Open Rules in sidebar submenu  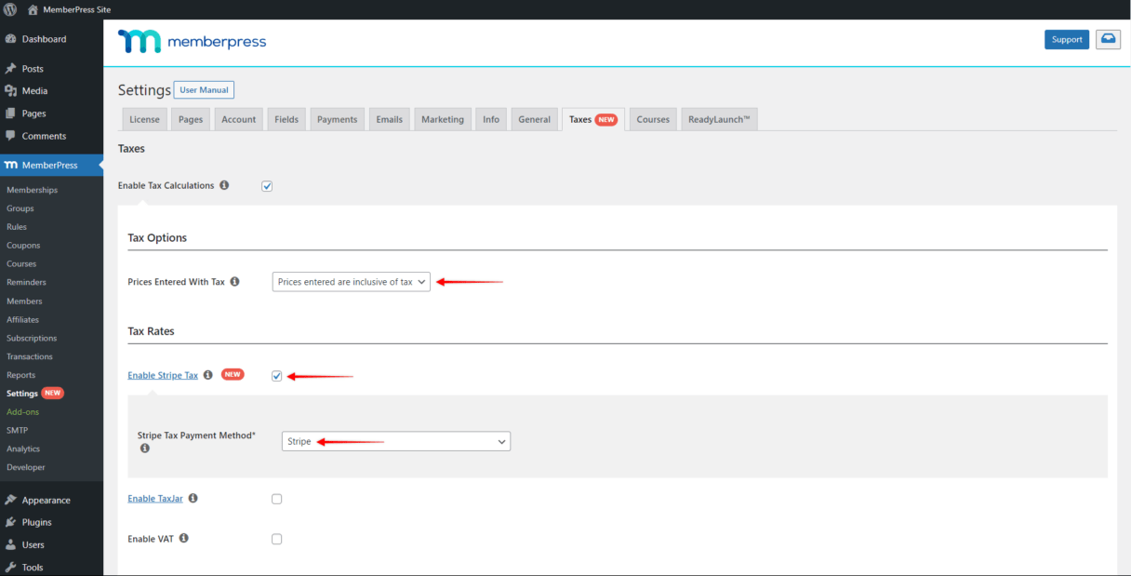pyautogui.click(x=17, y=227)
